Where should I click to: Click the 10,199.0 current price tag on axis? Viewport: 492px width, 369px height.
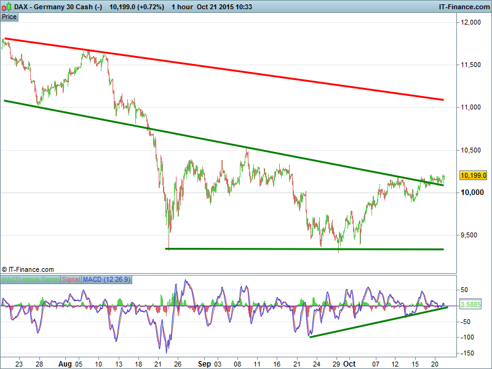click(472, 176)
